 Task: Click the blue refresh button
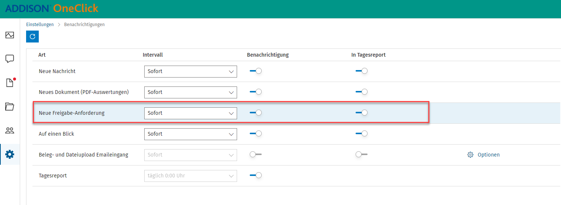click(32, 36)
